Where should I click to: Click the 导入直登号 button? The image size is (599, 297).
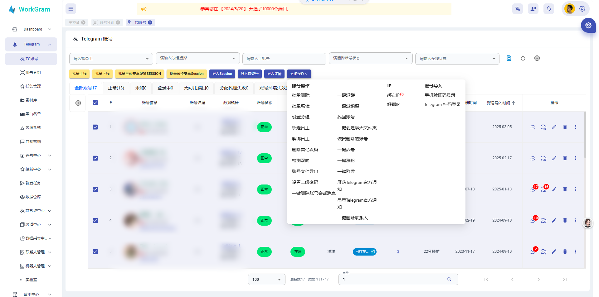click(250, 74)
